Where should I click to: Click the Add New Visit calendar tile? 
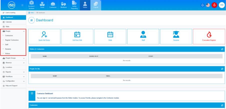(77, 37)
